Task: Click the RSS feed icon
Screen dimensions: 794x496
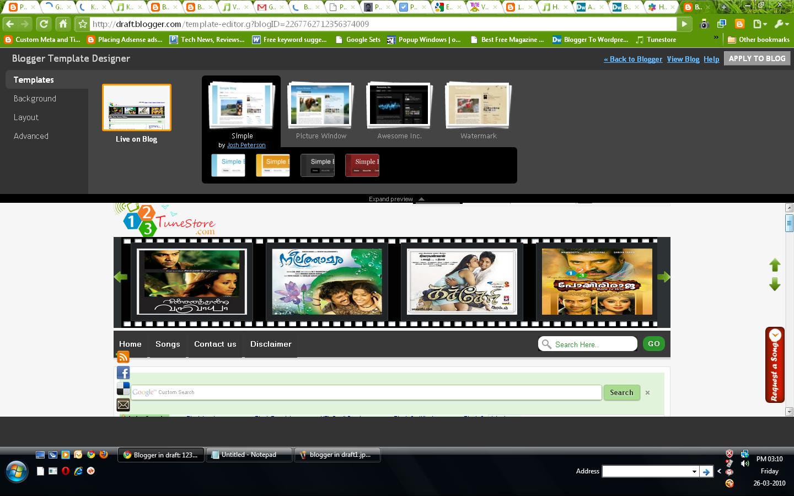Action: pos(123,357)
